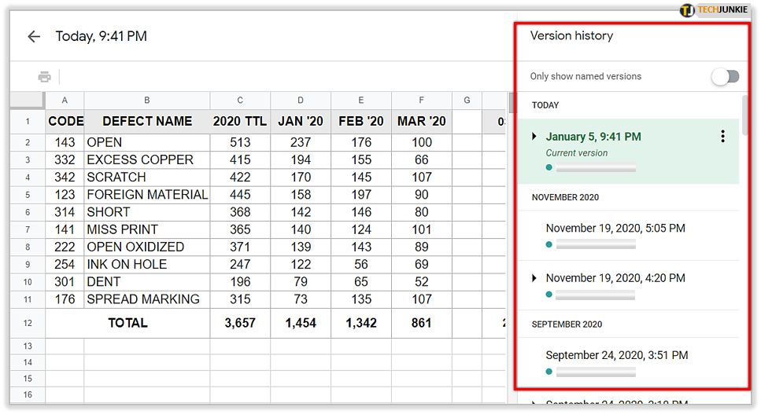Select column C header
The image size is (761, 414).
240,101
